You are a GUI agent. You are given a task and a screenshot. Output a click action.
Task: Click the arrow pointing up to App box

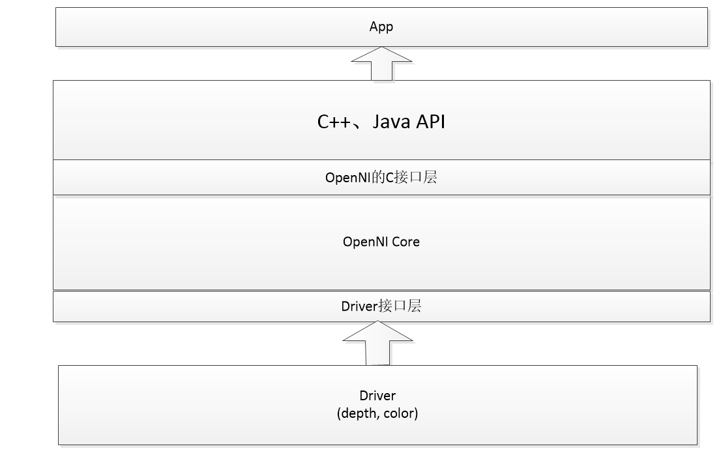[381, 64]
